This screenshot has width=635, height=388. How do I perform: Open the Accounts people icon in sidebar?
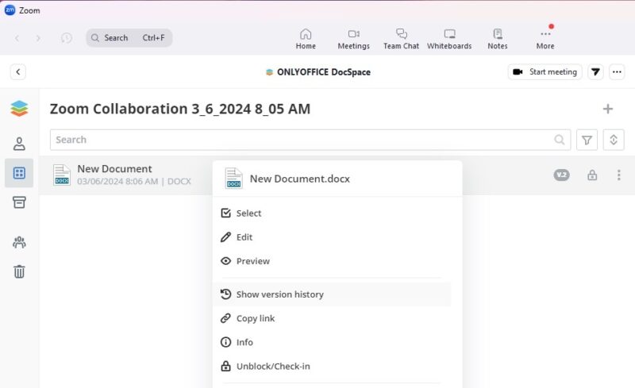click(x=19, y=242)
